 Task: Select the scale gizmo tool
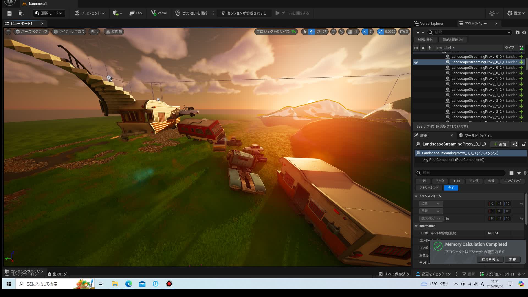[325, 32]
